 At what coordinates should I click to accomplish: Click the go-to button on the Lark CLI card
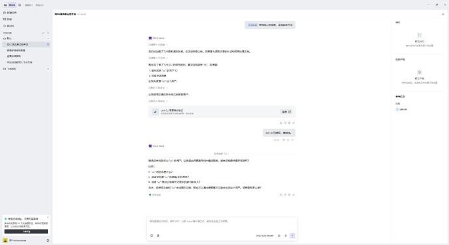click(286, 112)
